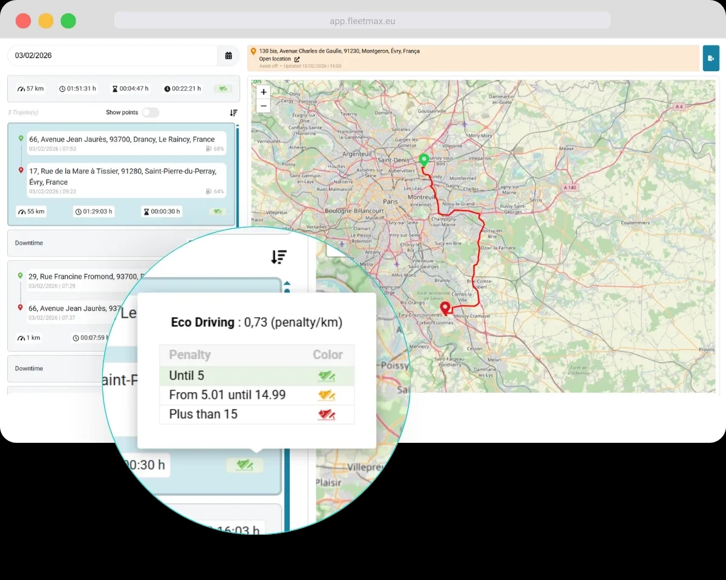The height and width of the screenshot is (580, 726).
Task: Click the Coulommiers label on the map
Action: point(635,222)
